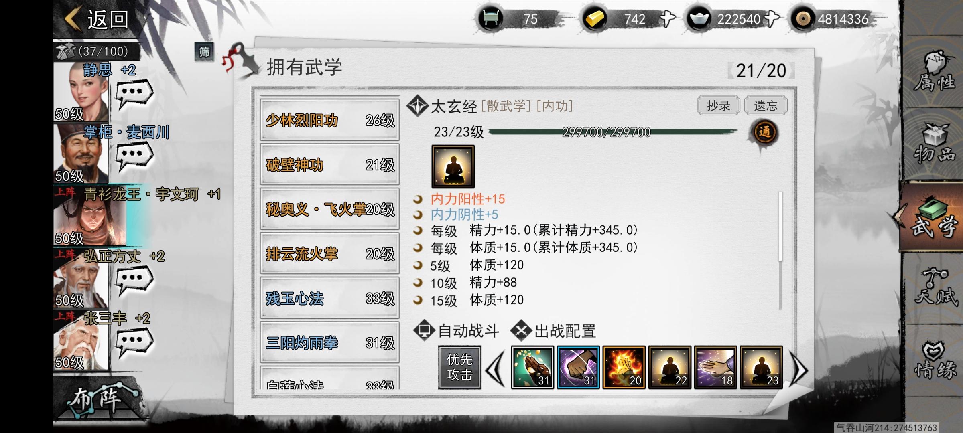Click the 遗忘 forget button
This screenshot has width=963, height=433.
click(x=766, y=106)
